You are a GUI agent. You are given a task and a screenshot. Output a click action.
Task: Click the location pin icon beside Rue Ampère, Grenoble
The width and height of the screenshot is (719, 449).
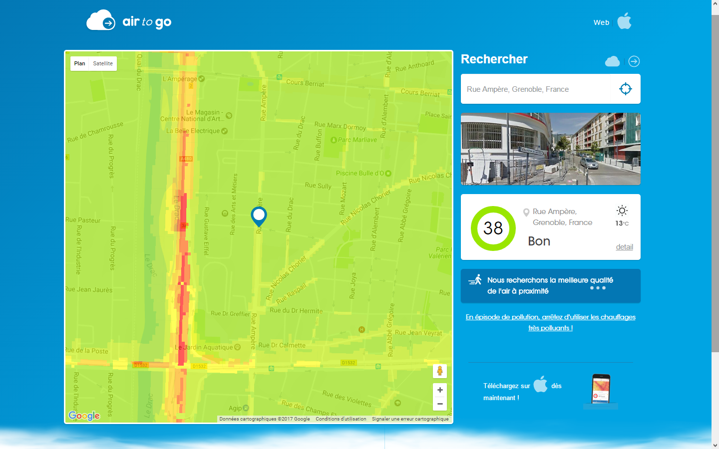coord(526,213)
